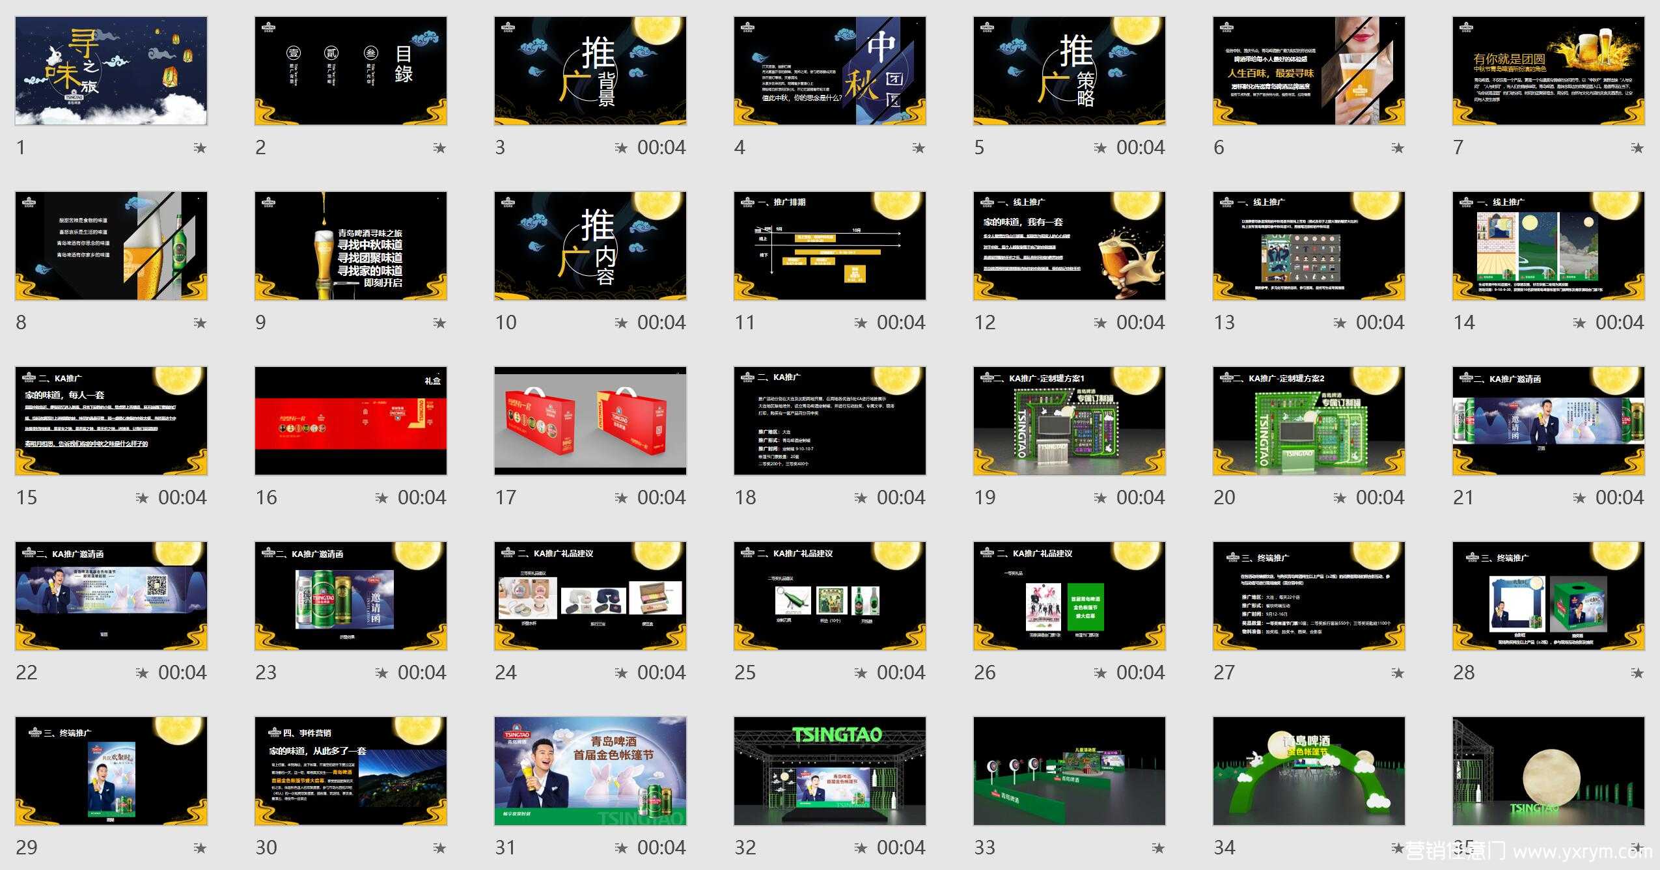Select slide 7 有你就是团圆 thumbnail
Viewport: 1660px width, 870px height.
pos(1549,71)
